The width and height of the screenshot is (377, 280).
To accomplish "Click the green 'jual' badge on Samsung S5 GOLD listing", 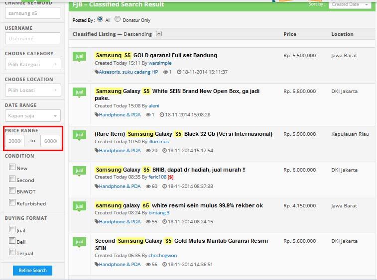I will 79,56.
